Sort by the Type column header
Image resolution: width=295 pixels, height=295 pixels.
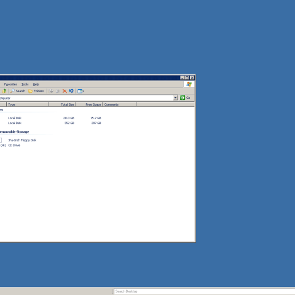pos(28,104)
